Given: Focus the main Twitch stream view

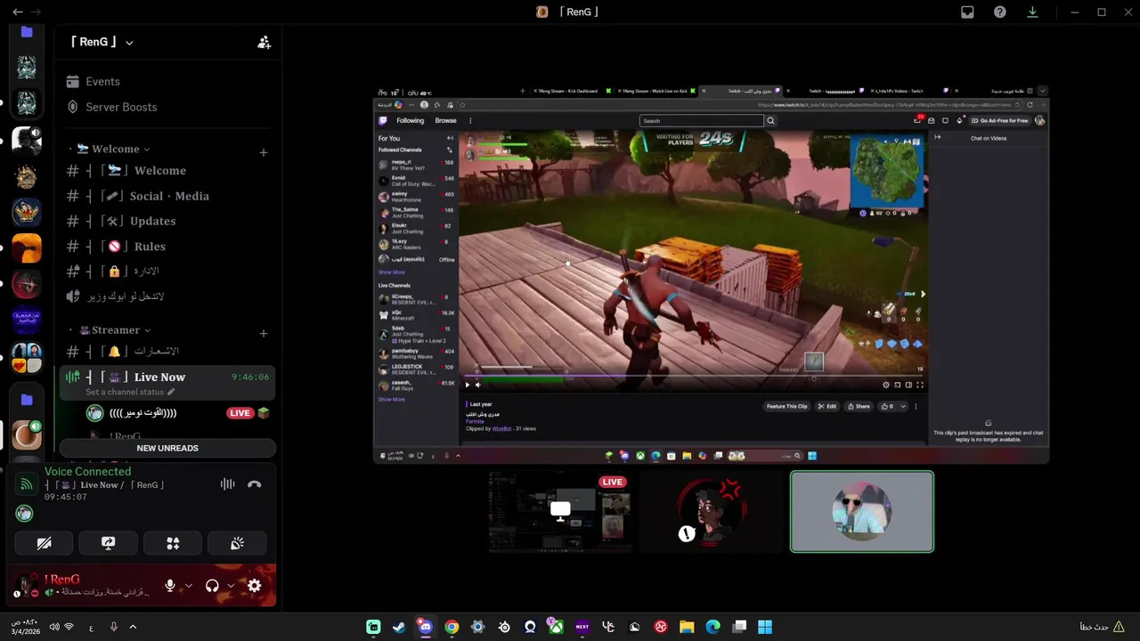Looking at the screenshot, I should 711,274.
